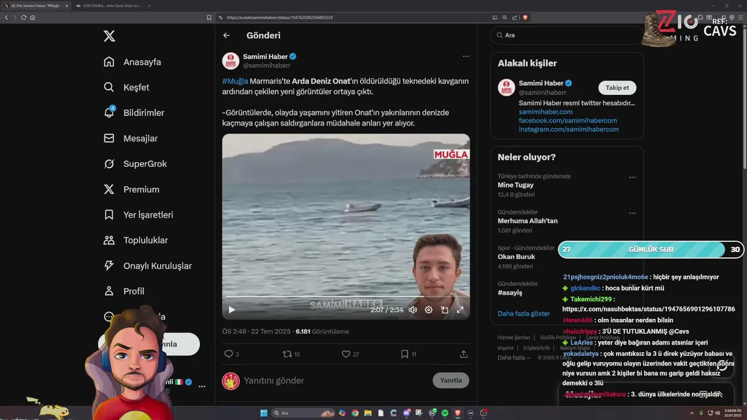Click reply icon with 3 replies
Screen dimensions: 747x420
click(229, 354)
